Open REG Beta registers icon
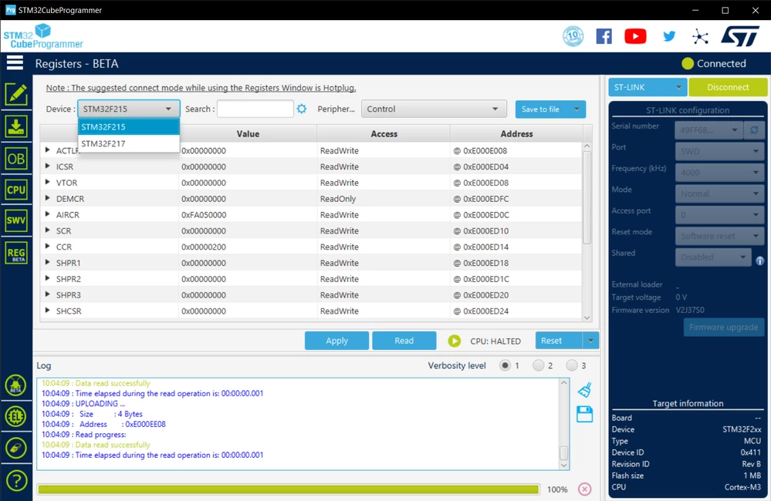771x501 pixels. click(16, 254)
